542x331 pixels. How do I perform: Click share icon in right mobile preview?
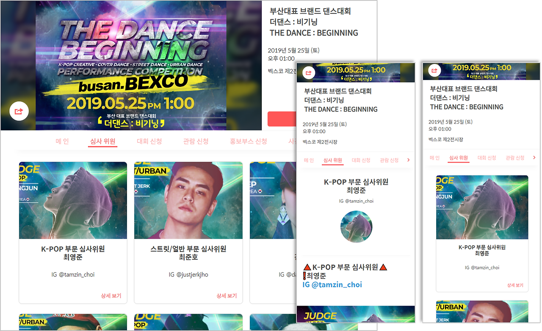click(434, 70)
